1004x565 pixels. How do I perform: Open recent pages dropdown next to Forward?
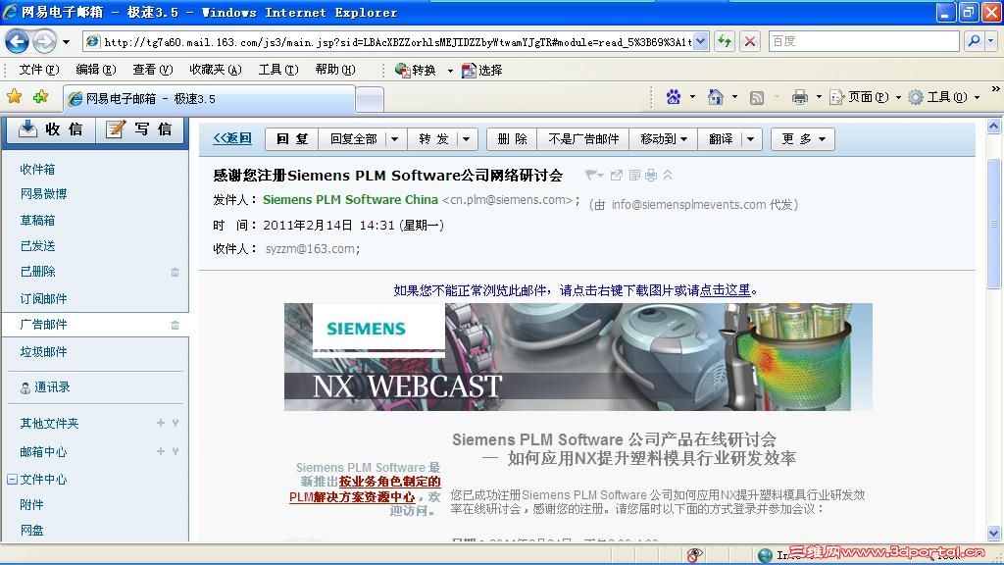66,42
